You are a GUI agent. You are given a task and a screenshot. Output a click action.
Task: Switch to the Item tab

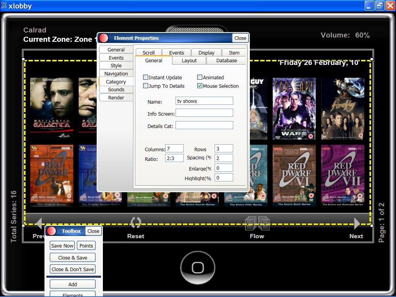coord(234,53)
